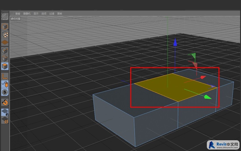Screen dimensions: 241x151
Task: Open the 摄像机 menu
Action: 27,14
